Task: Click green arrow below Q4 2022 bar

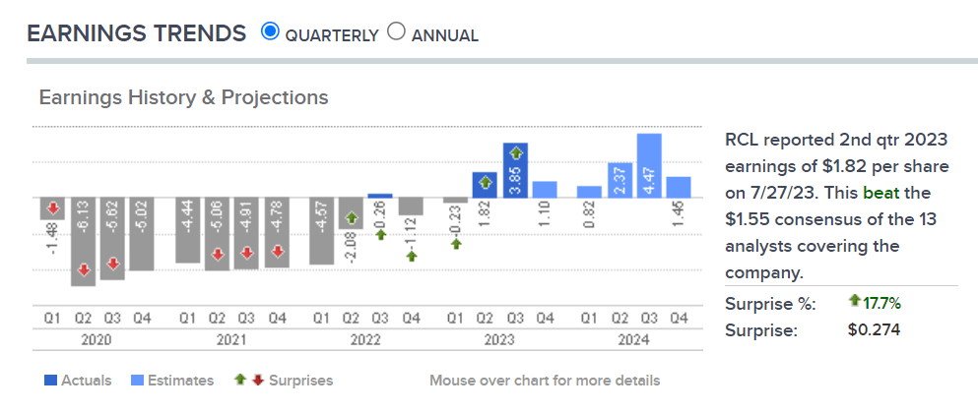Action: (x=411, y=256)
